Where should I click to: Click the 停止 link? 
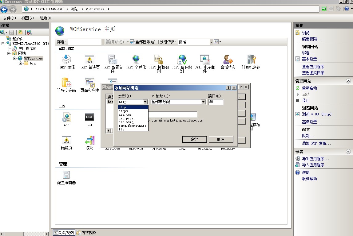coord(306,100)
